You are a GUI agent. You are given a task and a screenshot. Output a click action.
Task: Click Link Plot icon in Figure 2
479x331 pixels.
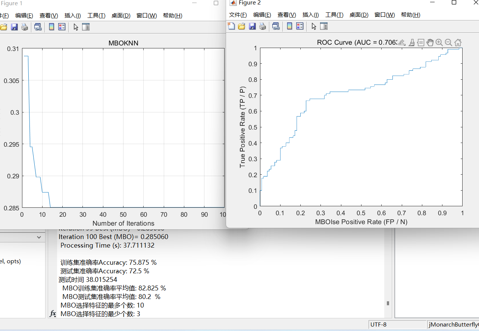point(276,26)
